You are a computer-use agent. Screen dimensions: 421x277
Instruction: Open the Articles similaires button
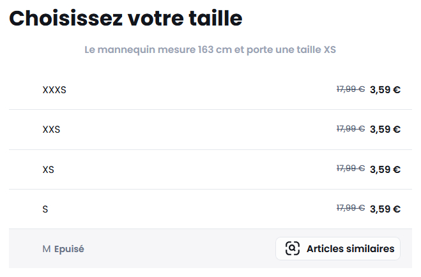coord(338,249)
